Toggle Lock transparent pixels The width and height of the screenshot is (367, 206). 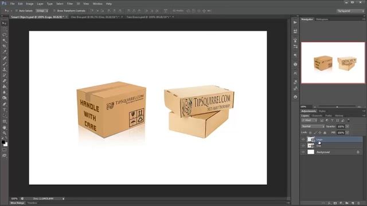[310, 133]
